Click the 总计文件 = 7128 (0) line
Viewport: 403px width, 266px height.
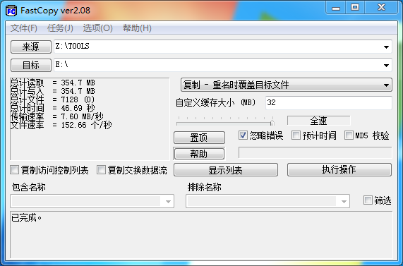click(53, 99)
